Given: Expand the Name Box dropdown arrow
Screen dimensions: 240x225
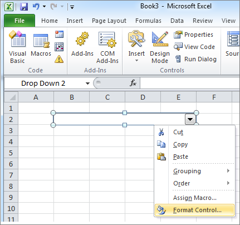Looking at the screenshot, I should (87, 84).
